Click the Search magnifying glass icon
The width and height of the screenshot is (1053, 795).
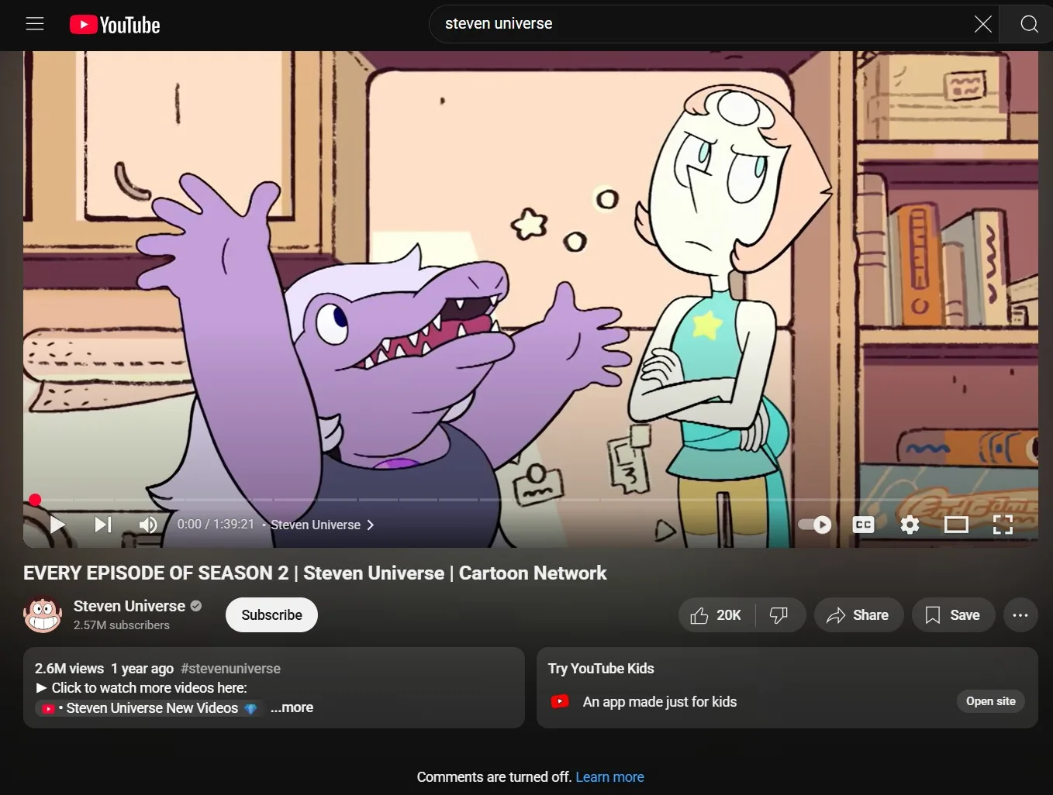[1028, 24]
